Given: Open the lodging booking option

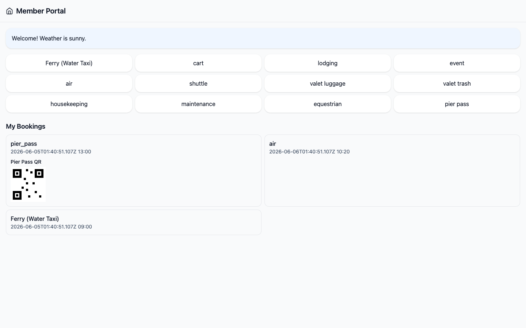Looking at the screenshot, I should click(x=328, y=63).
